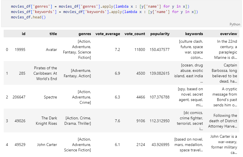243x157 pixels.
Task: Select the 'Avatar' title cell
Action: (51, 50)
